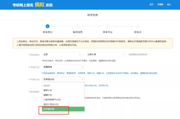
Task: Click the 请选择 placeholder option
Action: (x=63, y=86)
